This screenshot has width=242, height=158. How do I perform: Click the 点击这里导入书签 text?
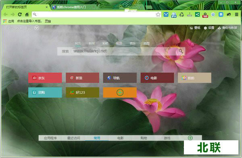(x=29, y=21)
